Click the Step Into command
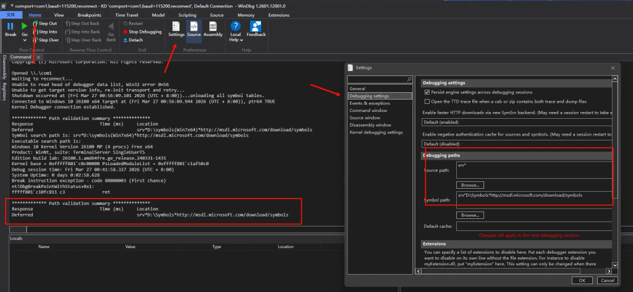This screenshot has height=292, width=633. [45, 32]
